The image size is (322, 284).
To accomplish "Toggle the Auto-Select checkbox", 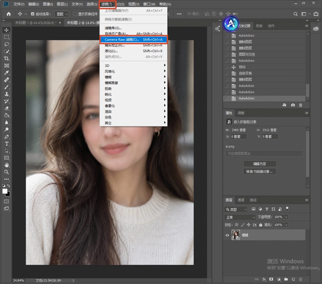I will point(32,14).
